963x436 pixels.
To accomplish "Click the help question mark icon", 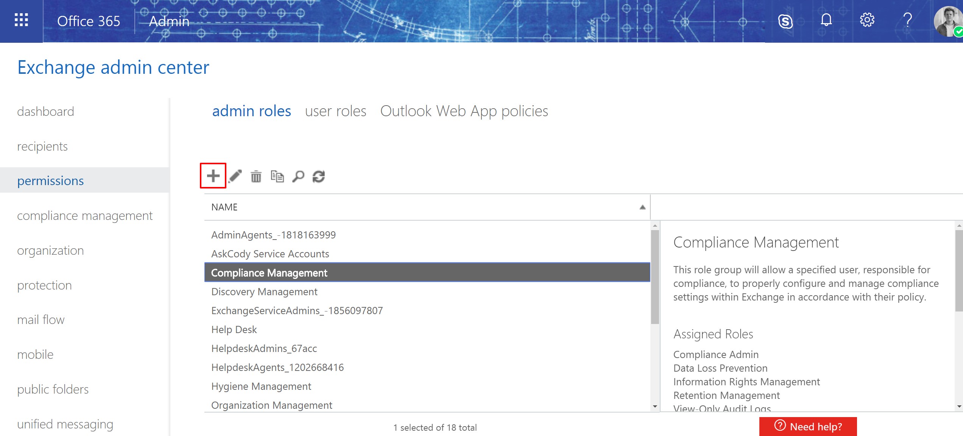I will [x=907, y=20].
